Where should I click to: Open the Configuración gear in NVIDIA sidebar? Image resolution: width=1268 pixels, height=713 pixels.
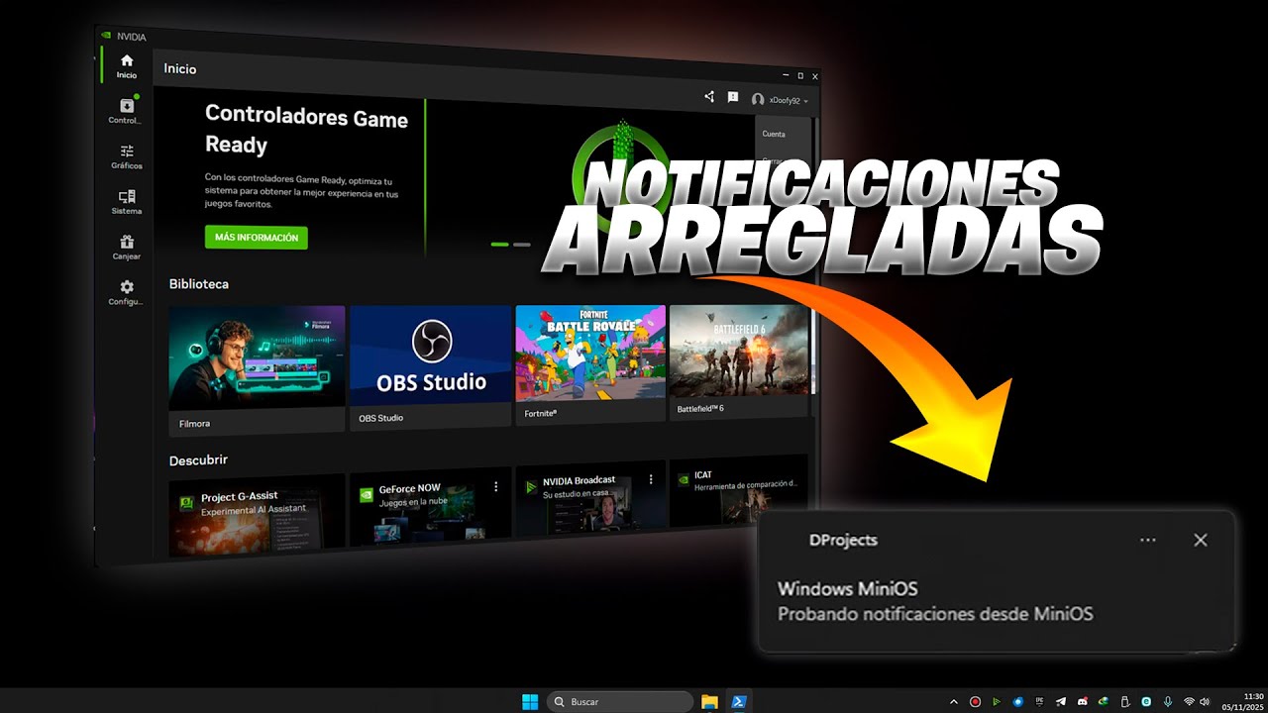(x=127, y=292)
